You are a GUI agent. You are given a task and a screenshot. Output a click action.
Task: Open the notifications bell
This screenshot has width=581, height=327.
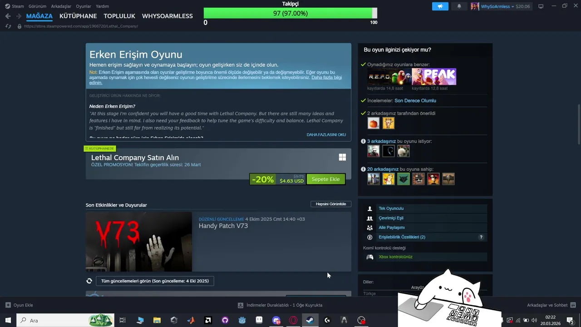click(459, 6)
